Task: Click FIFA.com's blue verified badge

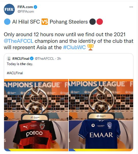Action: pyautogui.click(x=35, y=7)
